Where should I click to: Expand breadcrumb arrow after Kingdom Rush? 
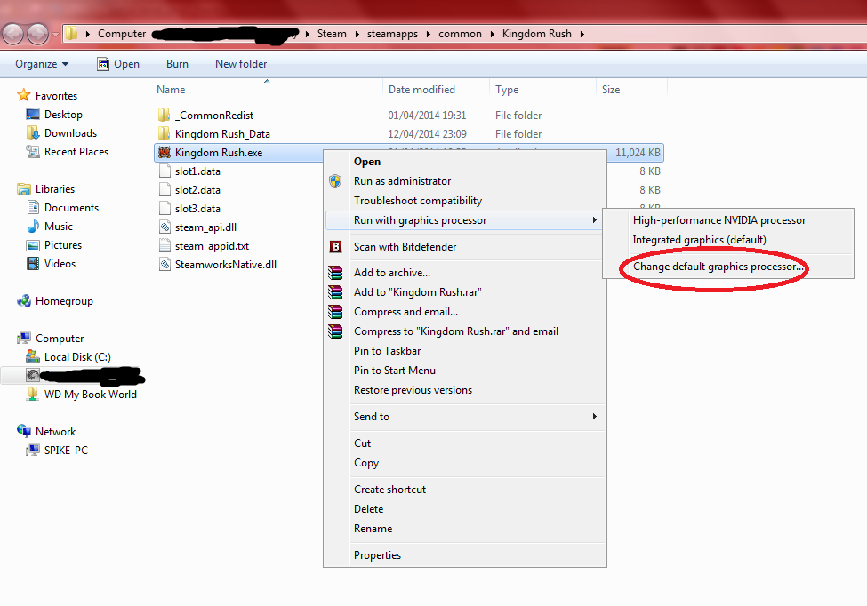[x=582, y=35]
